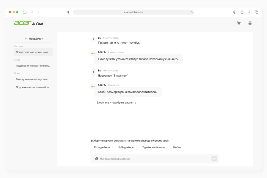Open the user profile icon
The image size is (267, 178).
[x=250, y=23]
